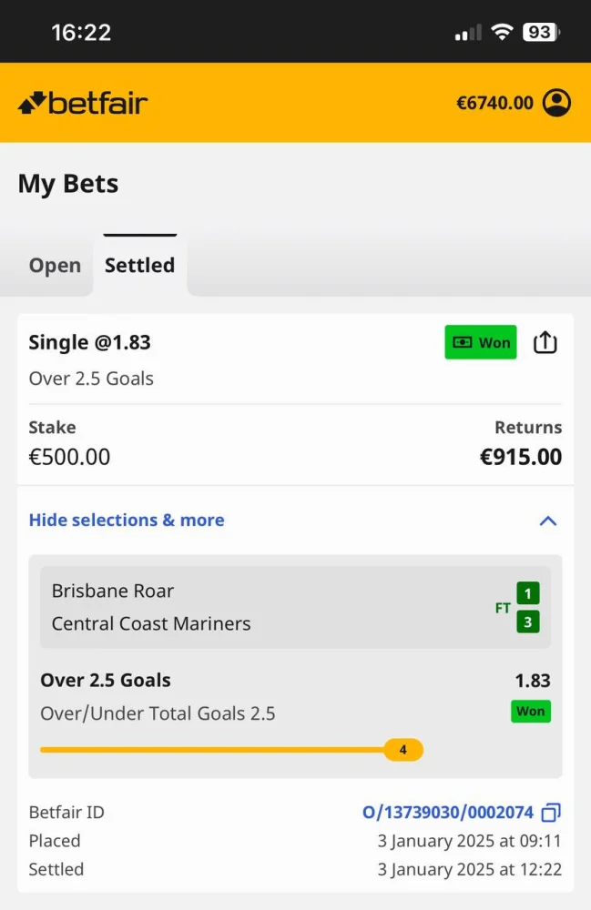Viewport: 591px width, 910px height.
Task: Tap the cellular signal bars icon
Action: (468, 34)
